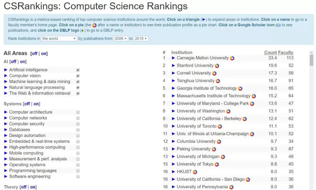
Task: Enable the Databases checkbox
Action: pos(78,130)
